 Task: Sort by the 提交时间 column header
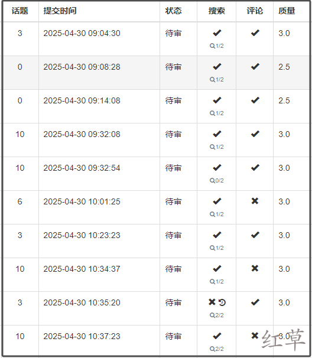60,11
